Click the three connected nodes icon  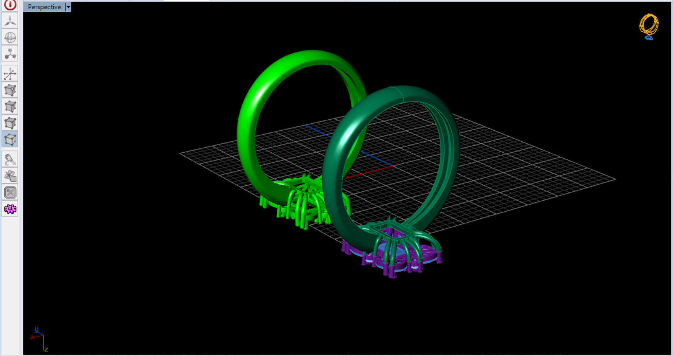10,54
